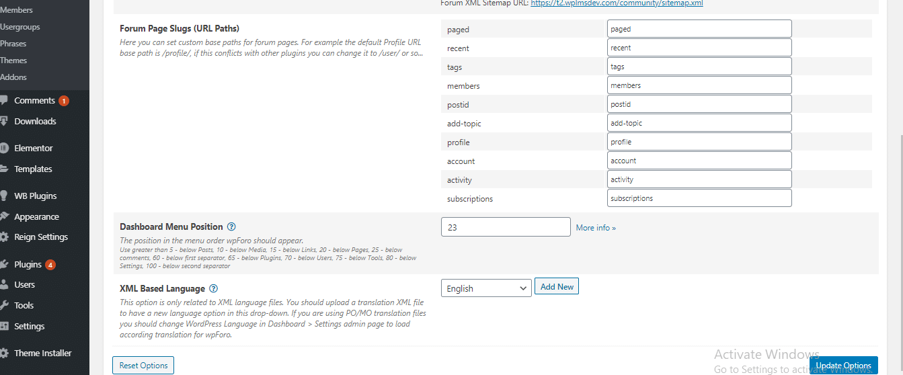
Task: Click the Comments notification badge
Action: pyautogui.click(x=64, y=101)
